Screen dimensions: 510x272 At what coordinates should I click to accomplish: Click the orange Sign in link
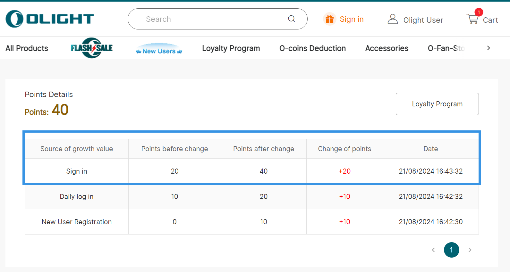click(x=352, y=19)
